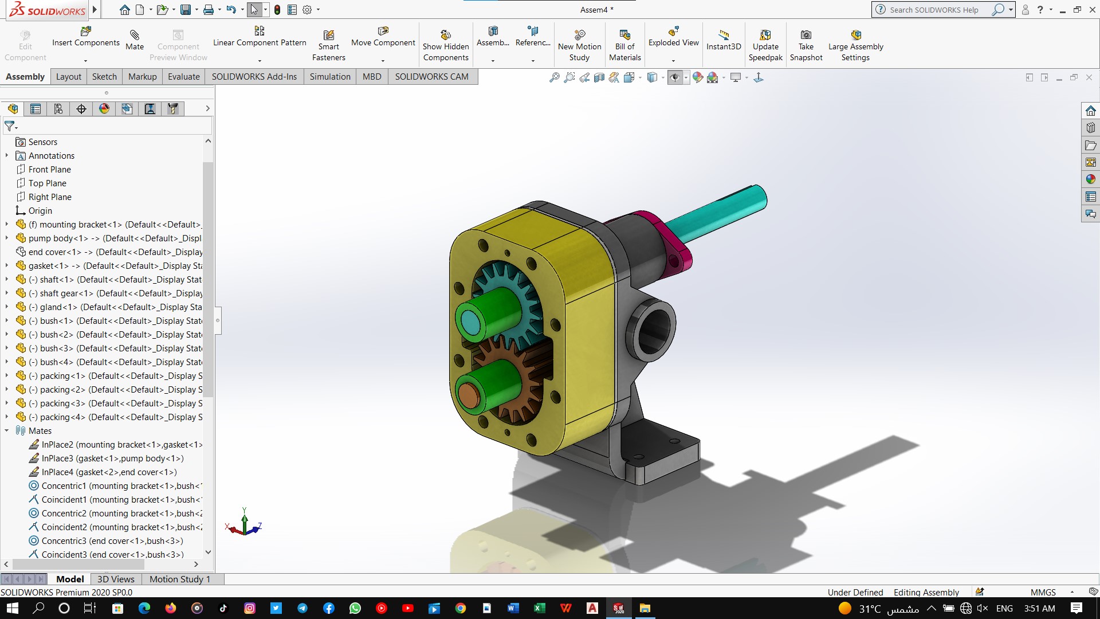Click Zoom to Fit icon
Image resolution: width=1100 pixels, height=619 pixels.
click(x=554, y=77)
